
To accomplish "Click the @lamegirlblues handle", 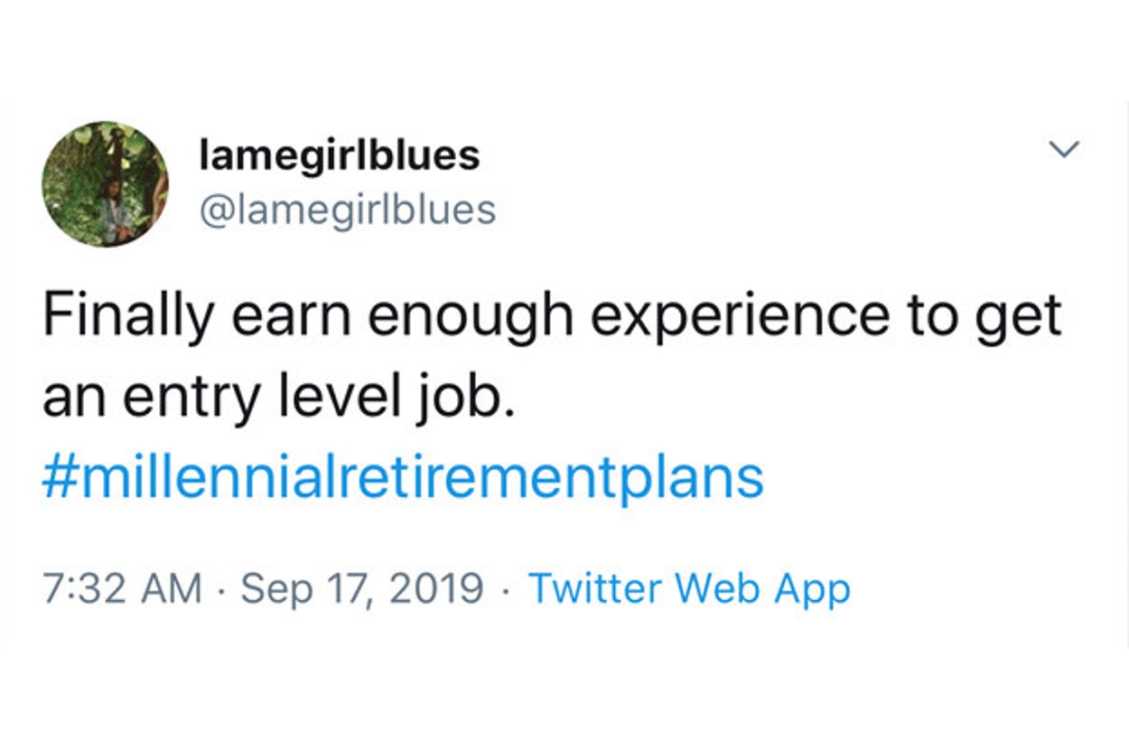I will tap(347, 211).
